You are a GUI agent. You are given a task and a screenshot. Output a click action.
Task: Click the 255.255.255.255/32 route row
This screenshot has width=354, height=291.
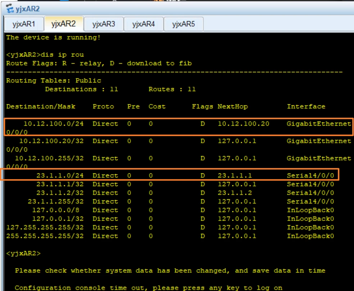coord(45,236)
